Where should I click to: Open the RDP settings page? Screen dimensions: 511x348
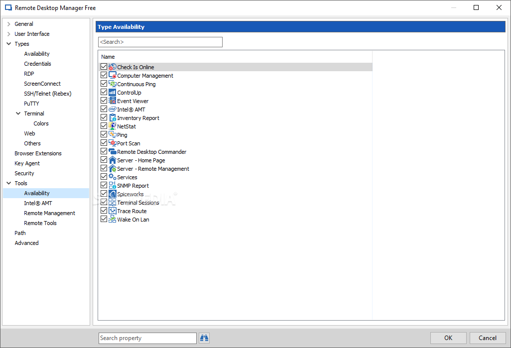[29, 74]
